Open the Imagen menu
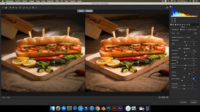This screenshot has height=112, width=200. [32, 1]
